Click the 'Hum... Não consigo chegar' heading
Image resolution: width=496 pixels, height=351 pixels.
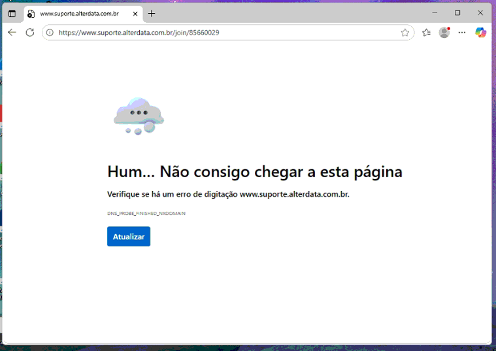click(255, 172)
